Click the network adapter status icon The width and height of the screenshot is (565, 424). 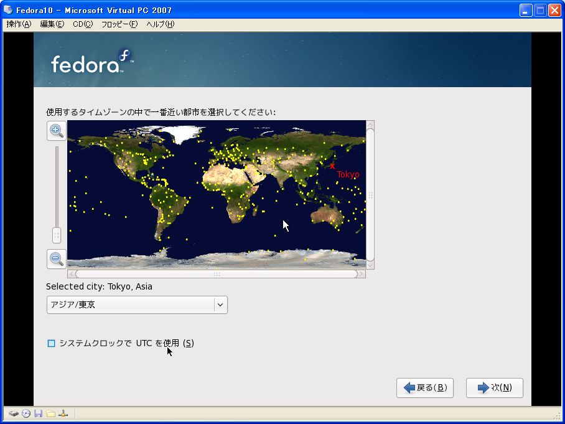click(x=63, y=413)
